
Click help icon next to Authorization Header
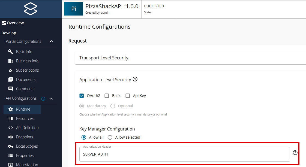(x=295, y=153)
